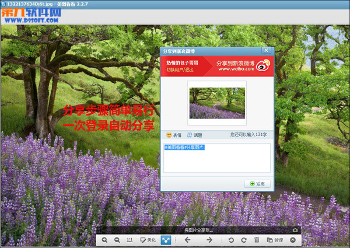Image resolution: width=350 pixels, height=248 pixels.
Task: Click the 发布 publish button
Action: (257, 184)
